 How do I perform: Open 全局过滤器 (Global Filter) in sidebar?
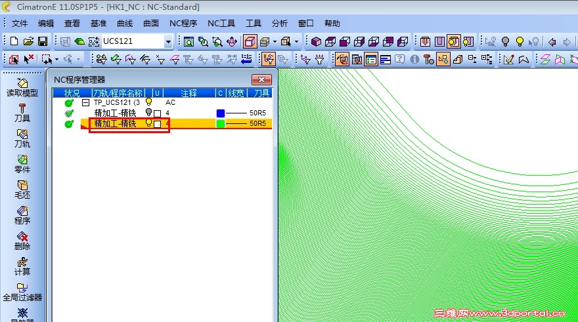pyautogui.click(x=22, y=292)
